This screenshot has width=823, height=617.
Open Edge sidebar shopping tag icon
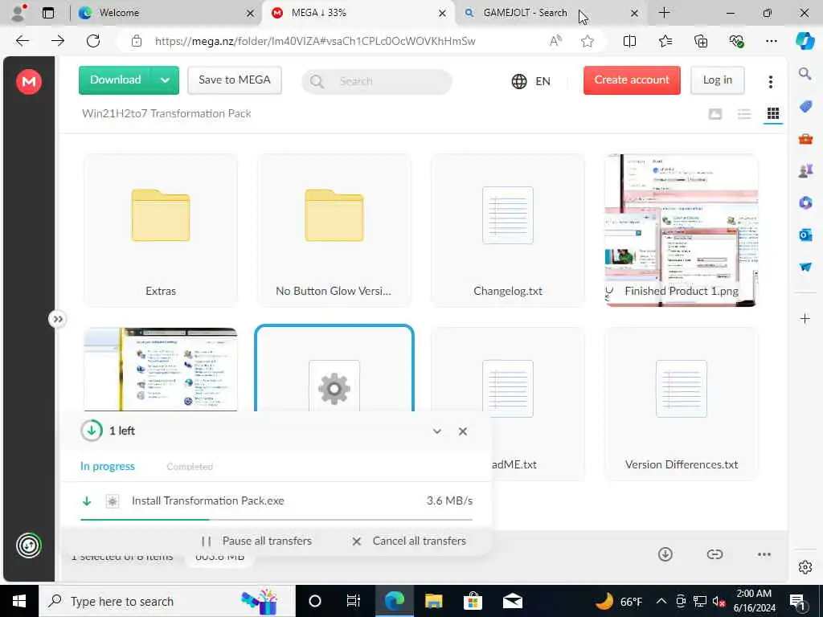tap(805, 107)
